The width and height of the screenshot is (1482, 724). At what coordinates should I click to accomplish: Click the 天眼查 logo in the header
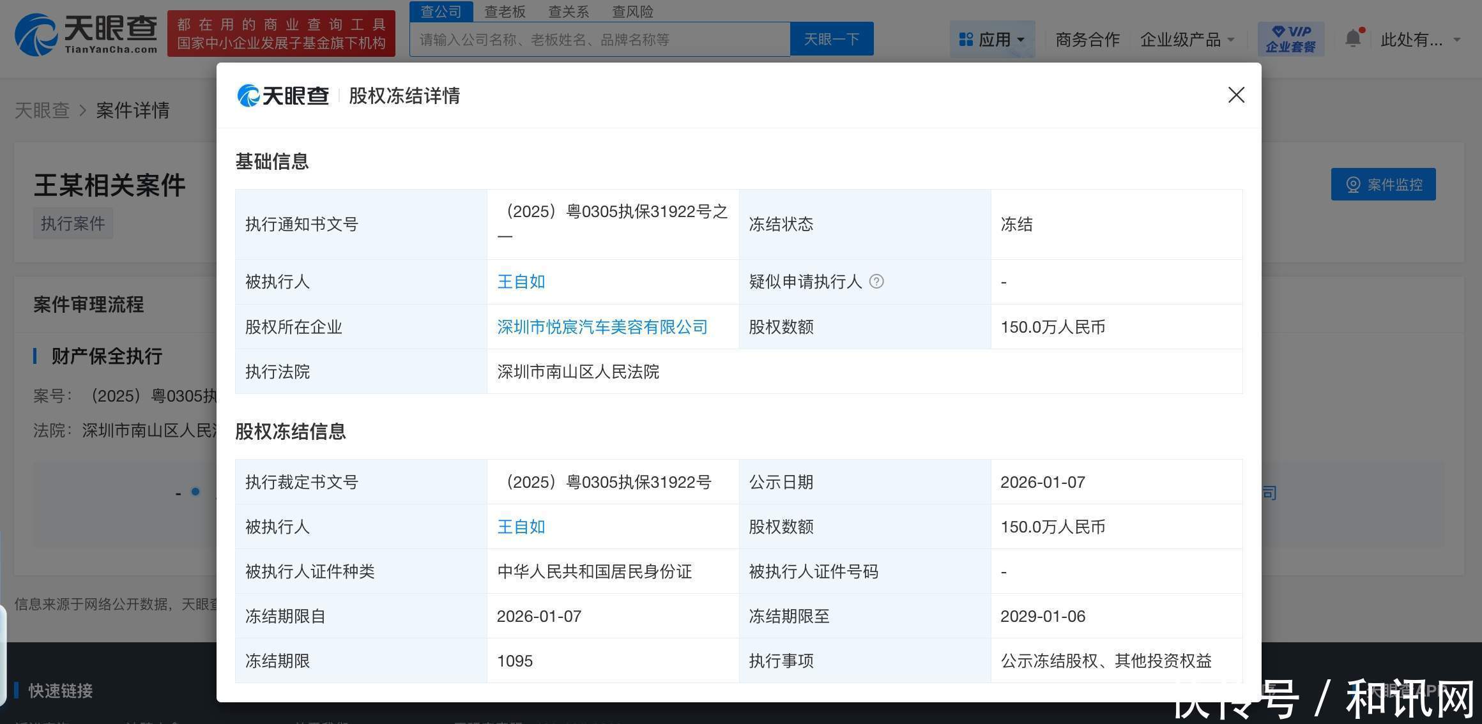[x=86, y=34]
